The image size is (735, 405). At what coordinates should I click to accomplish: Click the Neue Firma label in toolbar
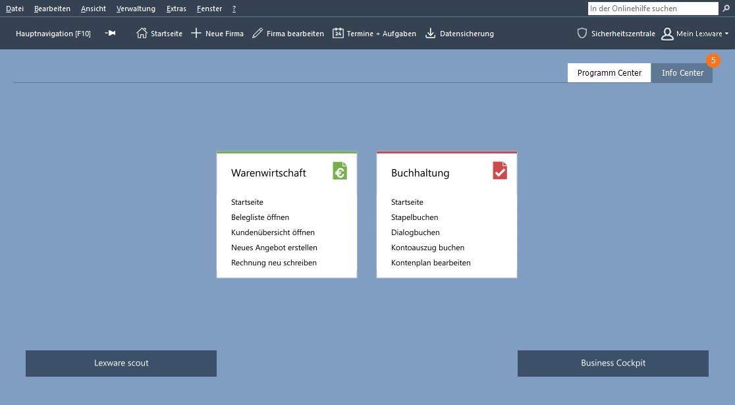pyautogui.click(x=225, y=34)
